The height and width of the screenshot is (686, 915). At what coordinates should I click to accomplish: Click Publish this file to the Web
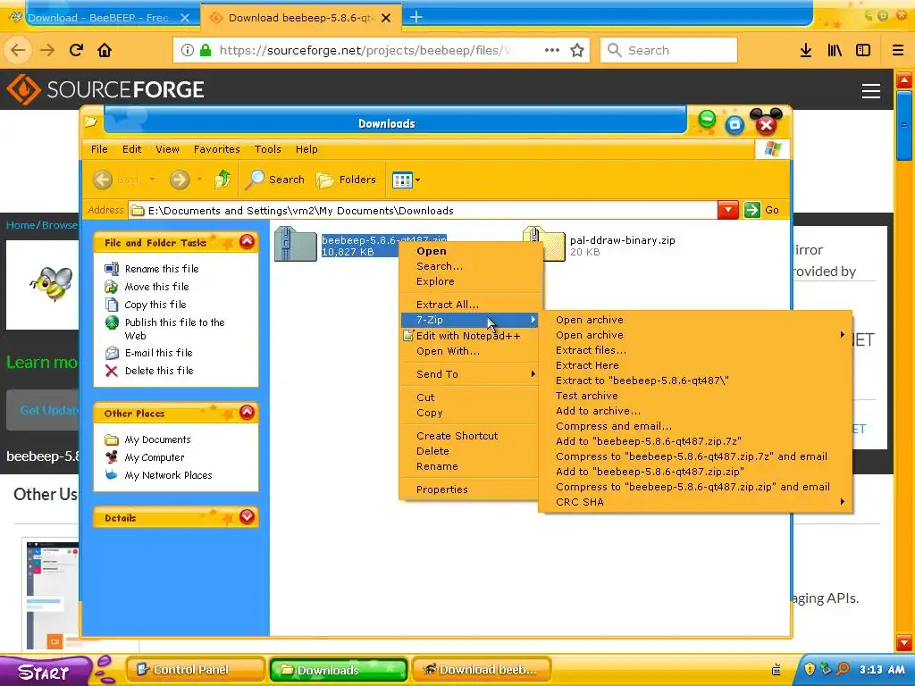click(x=174, y=329)
